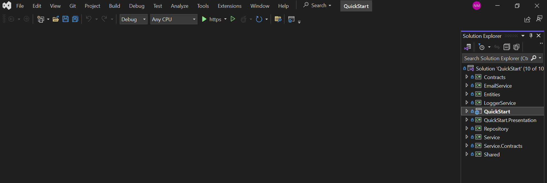
Task: Open the Edit menu
Action: (37, 6)
